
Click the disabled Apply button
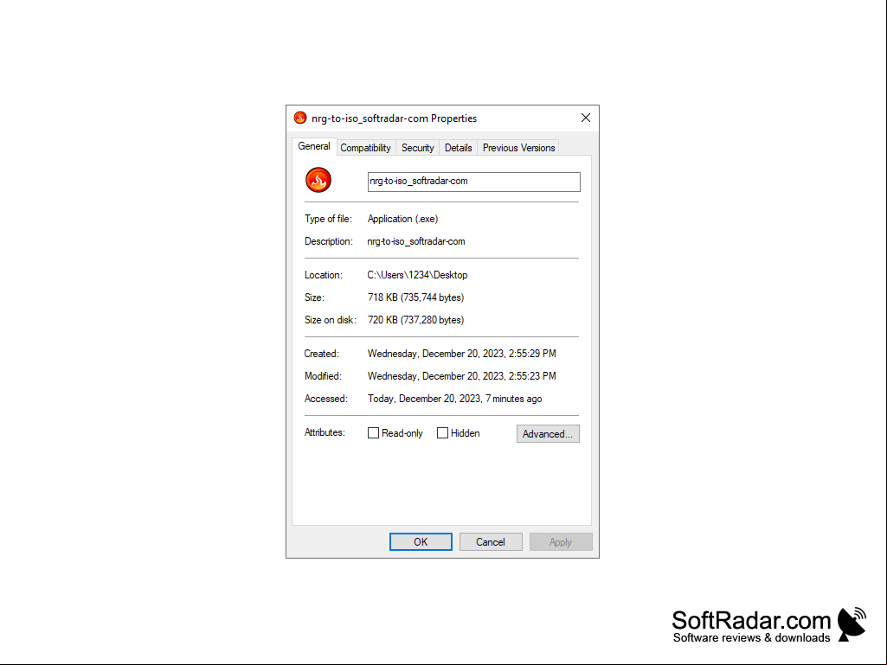click(561, 541)
